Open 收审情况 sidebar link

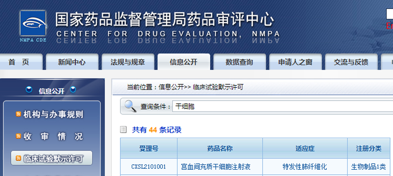coord(53,136)
